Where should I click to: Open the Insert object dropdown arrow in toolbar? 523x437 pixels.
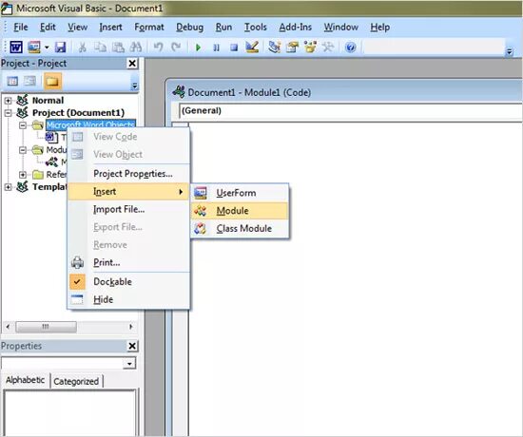(47, 47)
